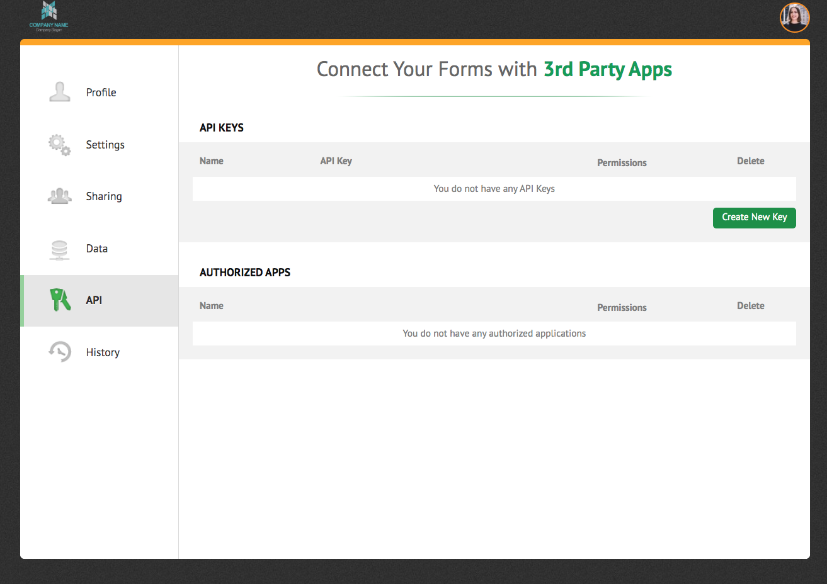Click the Settings gears icon

(x=60, y=145)
